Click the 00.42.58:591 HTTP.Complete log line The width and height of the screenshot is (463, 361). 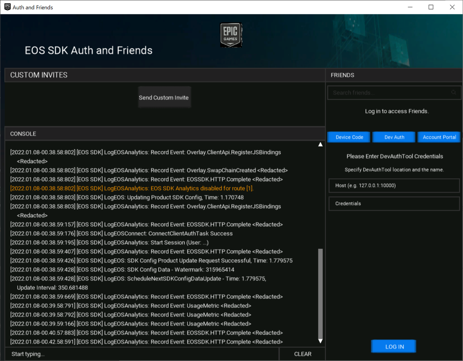pos(147,342)
